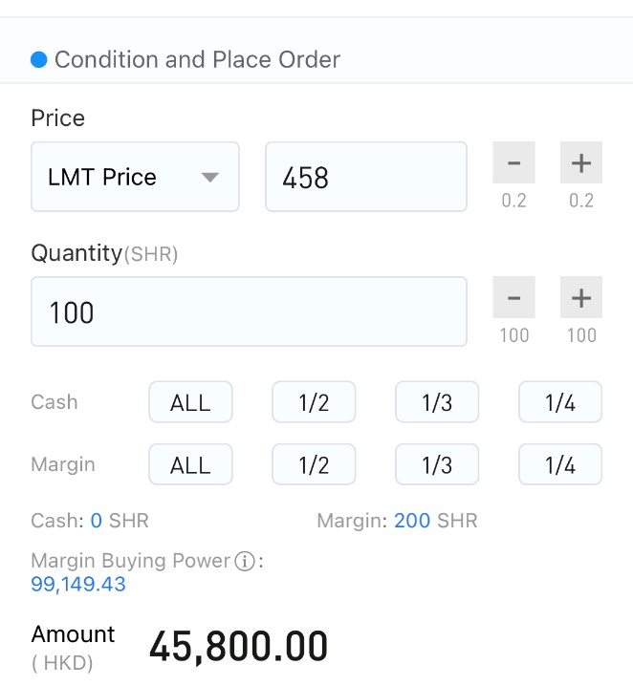Click the blue Condition and Place Order bullet
Viewport: 633px width, 686px height.
tap(39, 59)
